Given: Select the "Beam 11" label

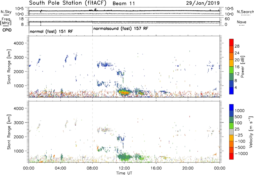Looking at the screenshot, I should [x=124, y=3].
